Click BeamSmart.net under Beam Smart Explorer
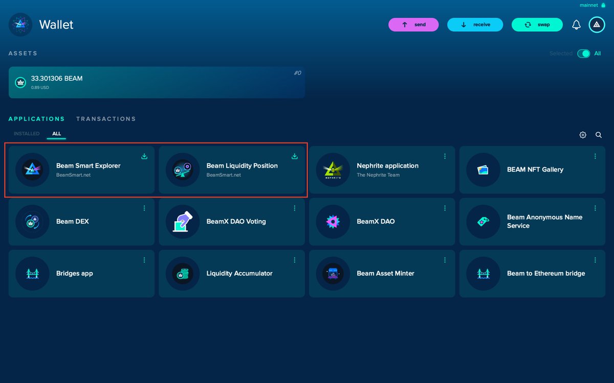Viewport: 614px width, 383px height. point(73,175)
